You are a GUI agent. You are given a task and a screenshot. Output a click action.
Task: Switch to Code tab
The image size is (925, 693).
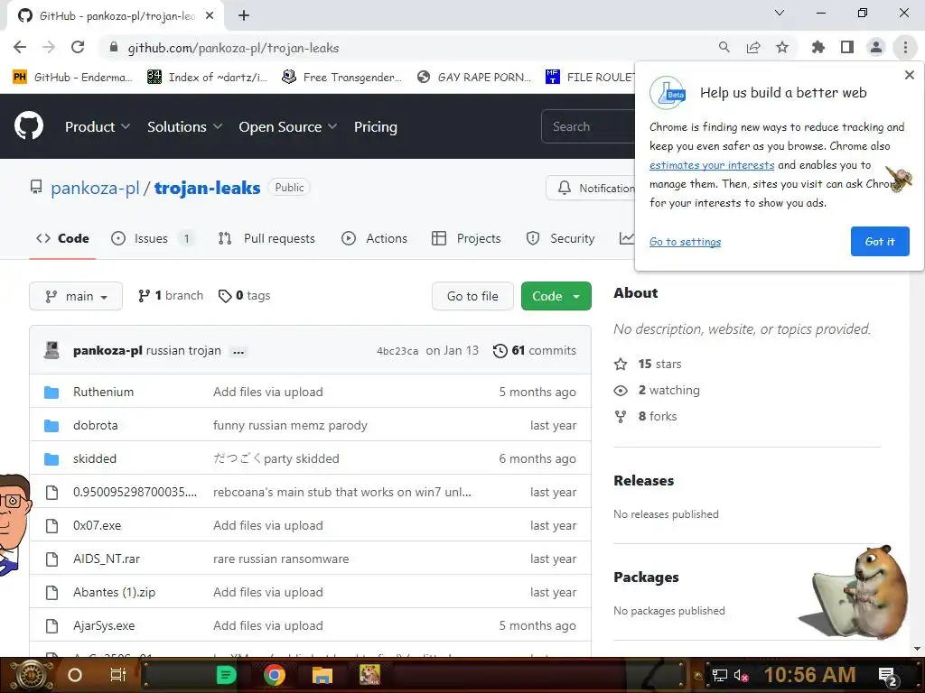click(62, 238)
